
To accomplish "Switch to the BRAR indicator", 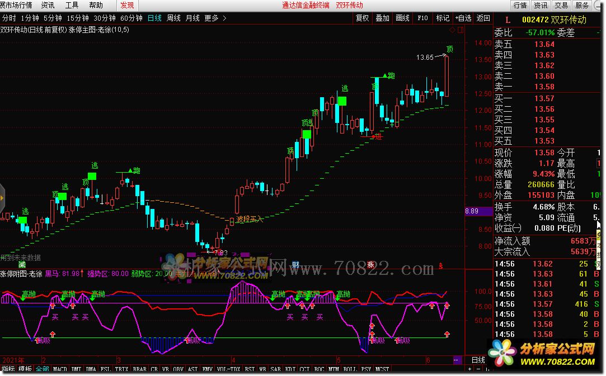I will tap(139, 369).
